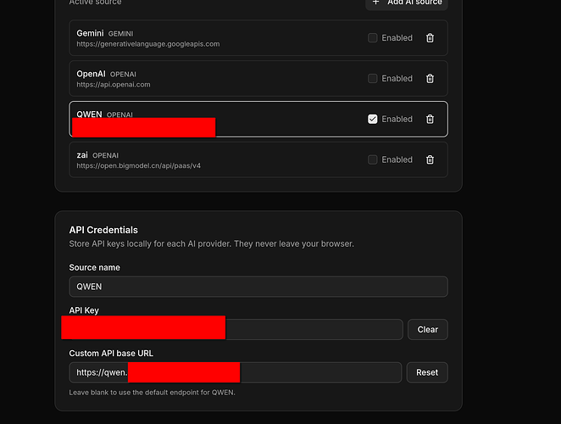Screen dimensions: 561x424
Task: Select the OpenAI source name
Action: [x=91, y=74]
